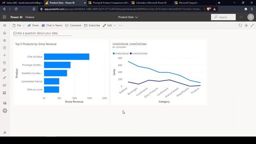Switch to the Gmail Inbox tab

(22, 3)
